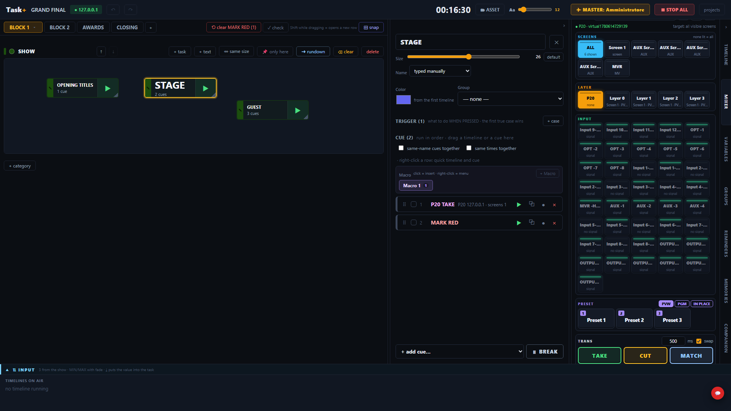731x411 pixels.
Task: Click clear MARK RED button
Action: pyautogui.click(x=234, y=27)
